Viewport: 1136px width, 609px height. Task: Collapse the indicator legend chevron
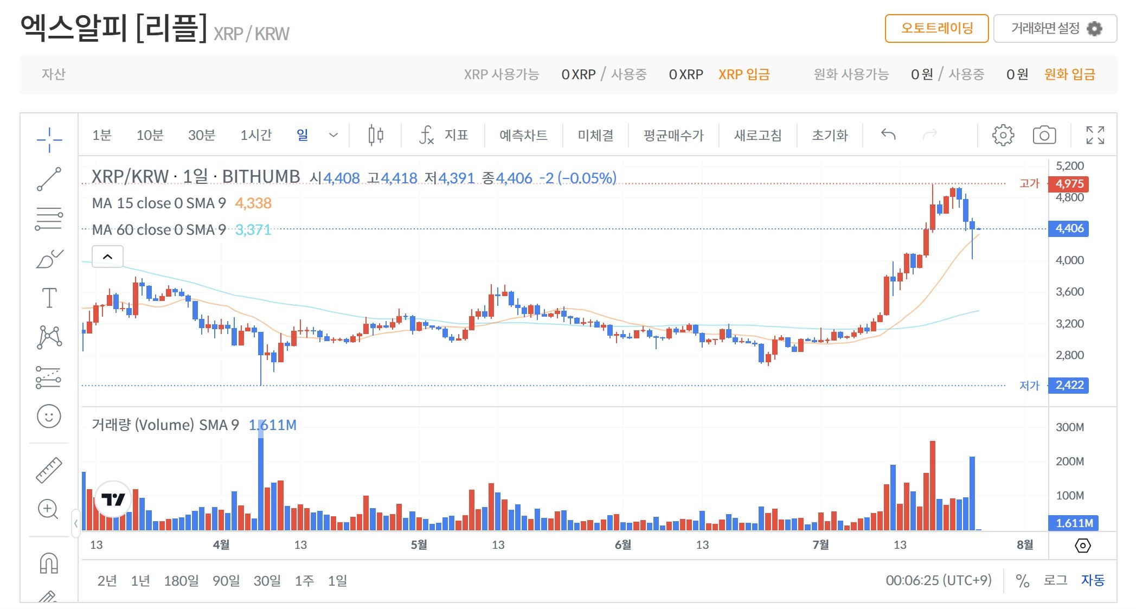coord(107,257)
